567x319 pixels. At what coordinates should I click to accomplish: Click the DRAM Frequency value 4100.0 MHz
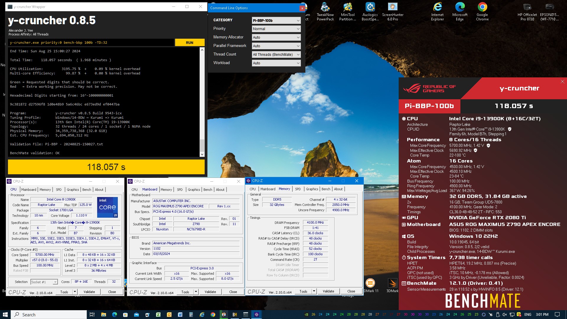click(315, 222)
